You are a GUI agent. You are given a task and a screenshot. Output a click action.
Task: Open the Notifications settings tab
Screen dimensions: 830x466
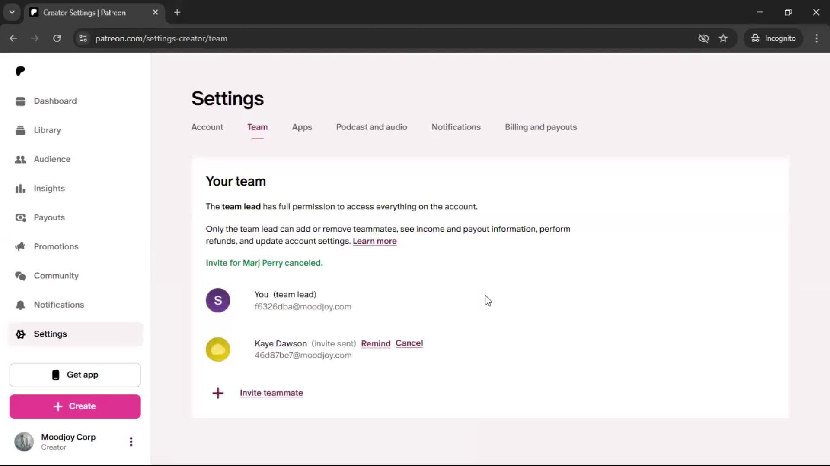[x=456, y=127]
